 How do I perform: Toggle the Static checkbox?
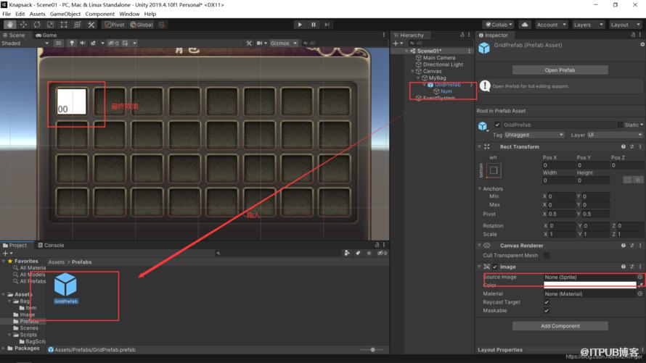[x=620, y=125]
